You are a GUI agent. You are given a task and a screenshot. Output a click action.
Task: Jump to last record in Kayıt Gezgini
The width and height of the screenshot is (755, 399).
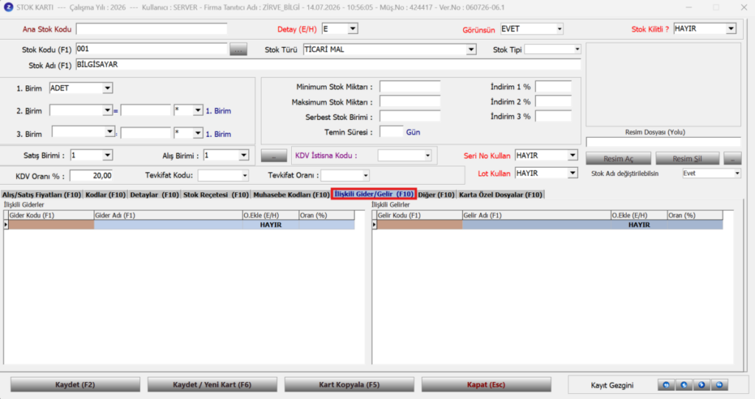720,385
